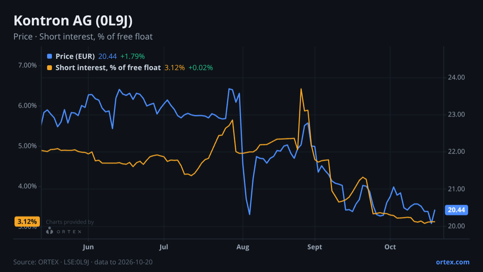Click the 4.00% left axis label

[27, 186]
